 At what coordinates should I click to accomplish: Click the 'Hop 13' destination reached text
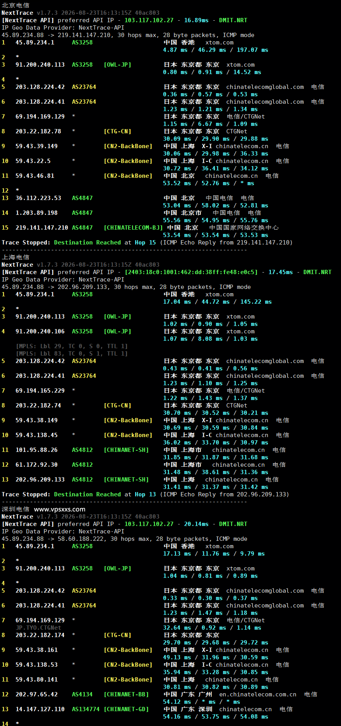[145, 494]
